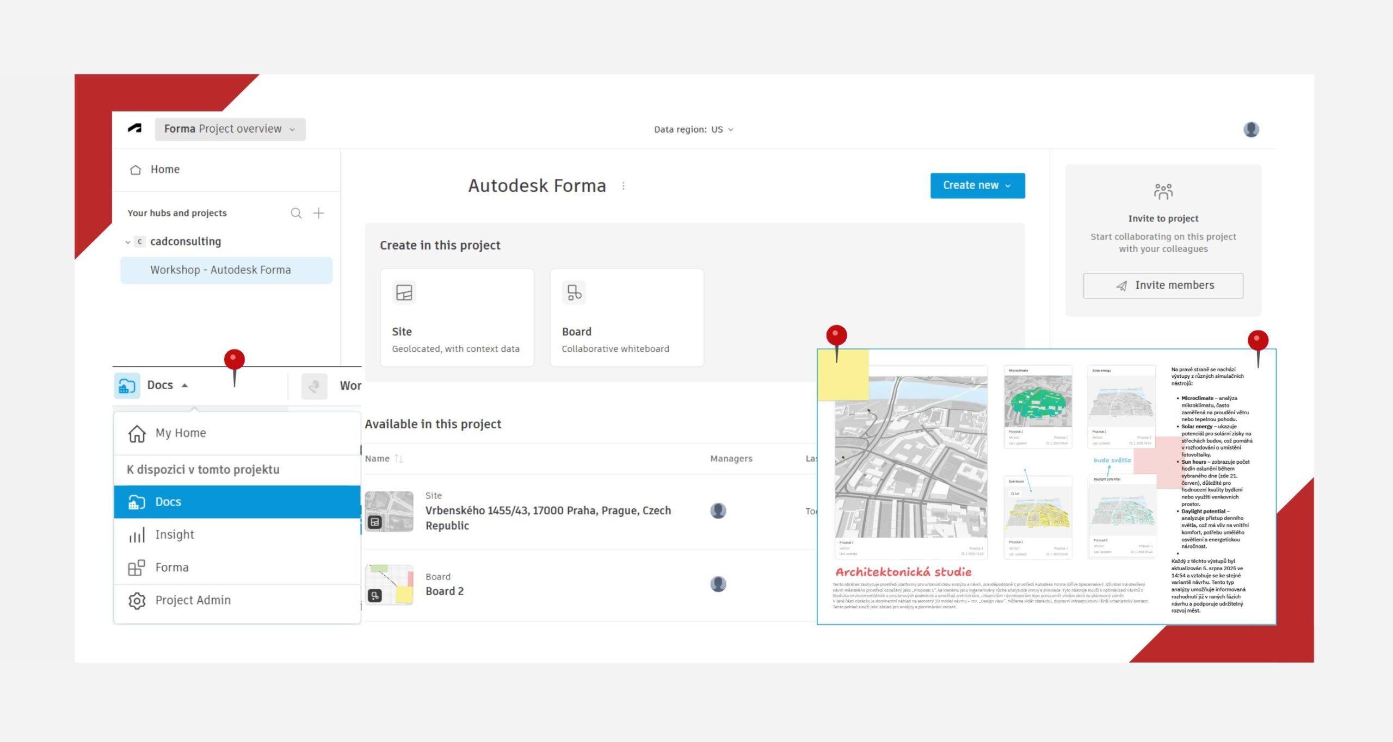The width and height of the screenshot is (1393, 742).
Task: Choose My Home in the menu
Action: tap(180, 433)
